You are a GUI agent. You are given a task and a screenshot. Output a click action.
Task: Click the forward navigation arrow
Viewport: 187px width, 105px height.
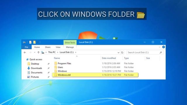coord(30,52)
